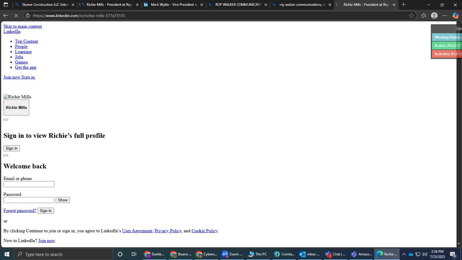Open the LinkedIn home link
Image resolution: width=462 pixels, height=260 pixels.
(12, 31)
